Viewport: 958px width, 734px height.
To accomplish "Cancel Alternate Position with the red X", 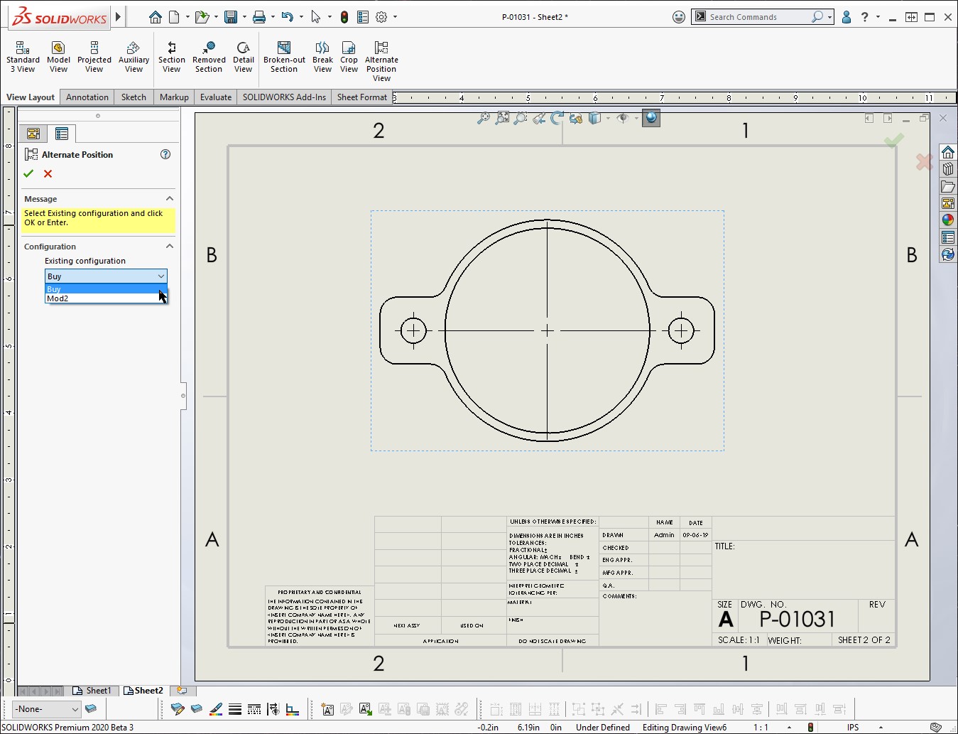I will tap(48, 173).
